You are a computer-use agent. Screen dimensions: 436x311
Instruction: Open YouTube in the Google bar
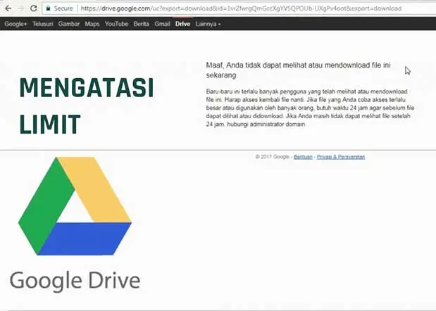coord(116,24)
